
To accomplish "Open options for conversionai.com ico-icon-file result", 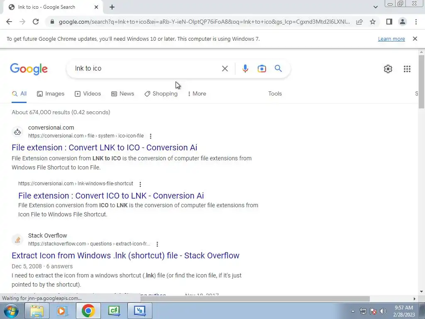I will click(x=150, y=136).
